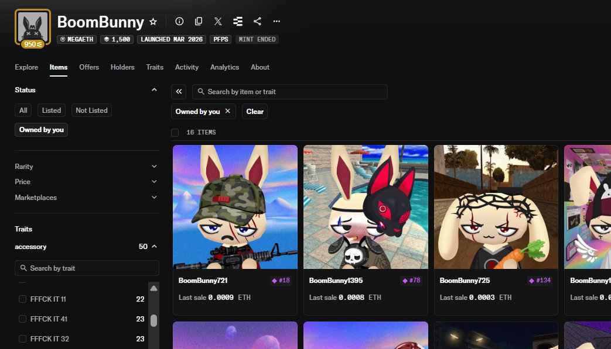Click the Clear filters button
611x349 pixels.
255,112
